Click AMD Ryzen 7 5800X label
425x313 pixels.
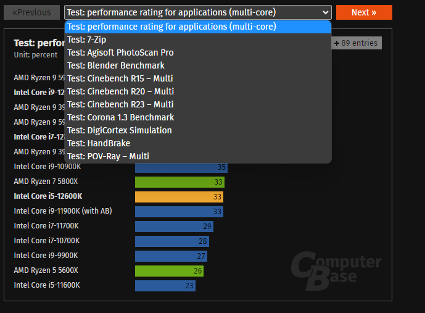pyautogui.click(x=46, y=182)
